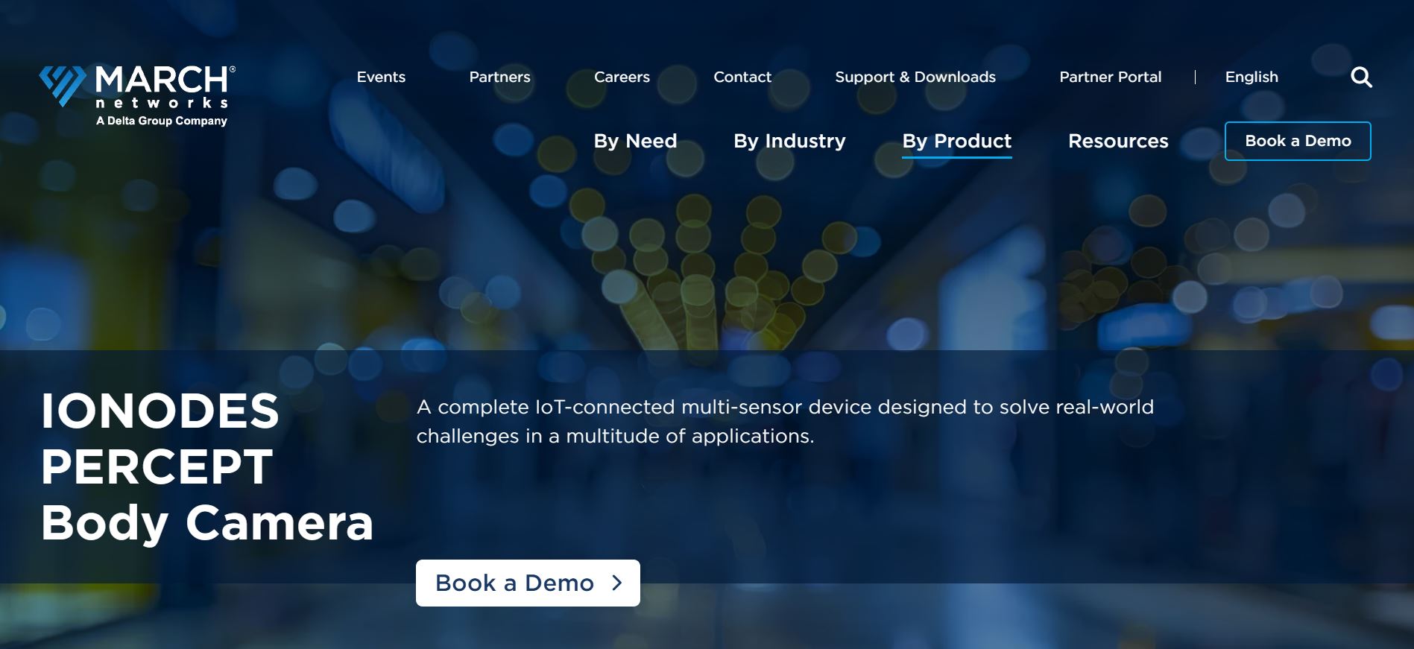Select the By Product menu item

(x=956, y=141)
